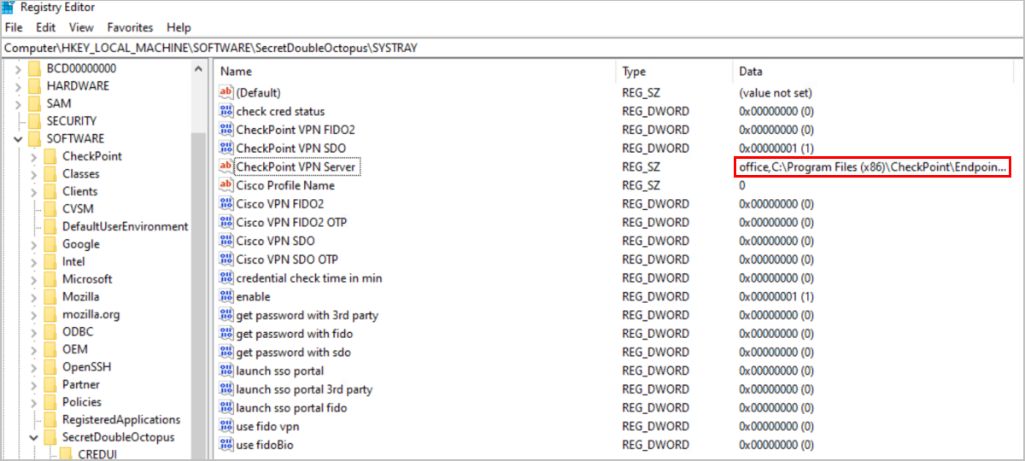The width and height of the screenshot is (1025, 461).
Task: Collapse the SecretDoubleOctopus key
Action: coord(33,437)
